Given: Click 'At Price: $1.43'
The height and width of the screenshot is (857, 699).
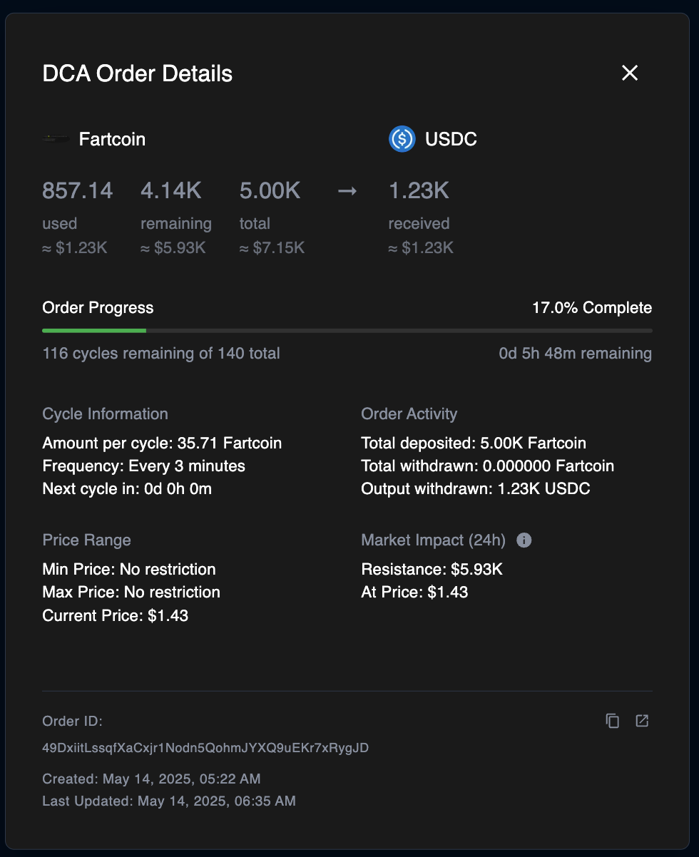Looking at the screenshot, I should (414, 592).
